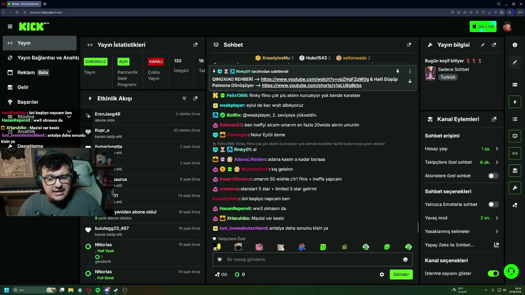
Task: Click the broadcast icon in right sidebar
Action: point(515,153)
